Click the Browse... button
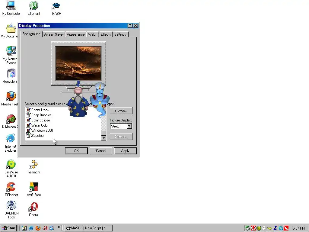Viewport: 309px width, 232px height. pyautogui.click(x=121, y=111)
